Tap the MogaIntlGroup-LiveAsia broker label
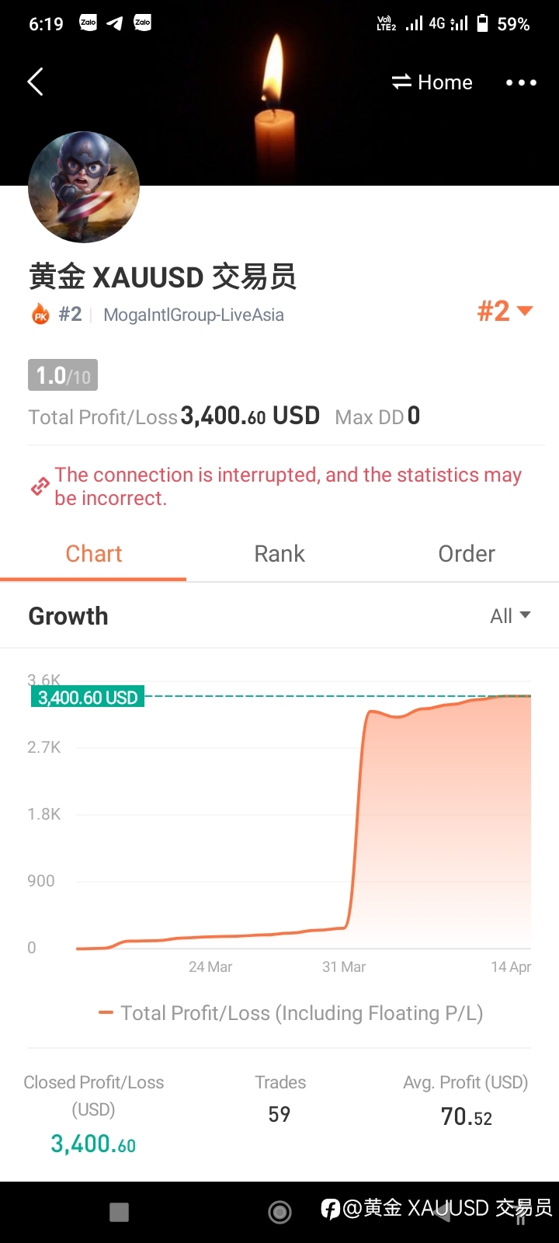 click(x=193, y=315)
